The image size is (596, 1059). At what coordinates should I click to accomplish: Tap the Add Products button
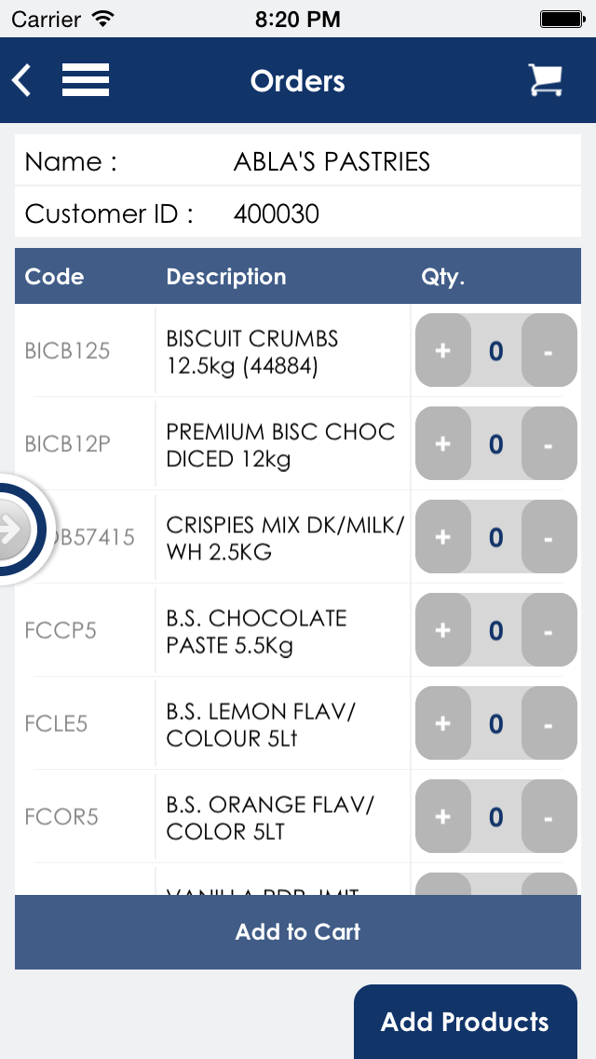466,1022
